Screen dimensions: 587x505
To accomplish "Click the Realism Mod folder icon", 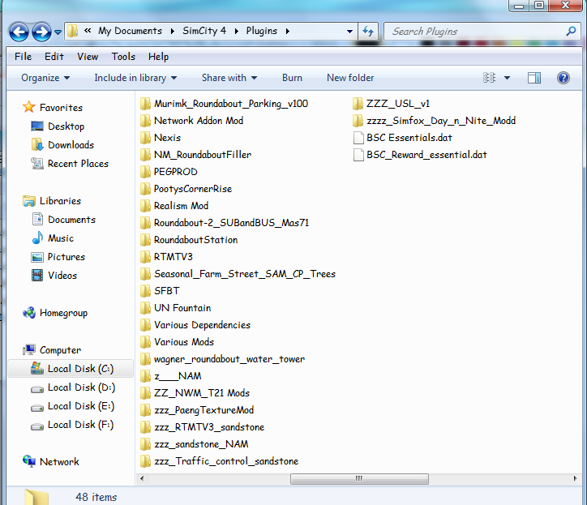I will pos(146,206).
